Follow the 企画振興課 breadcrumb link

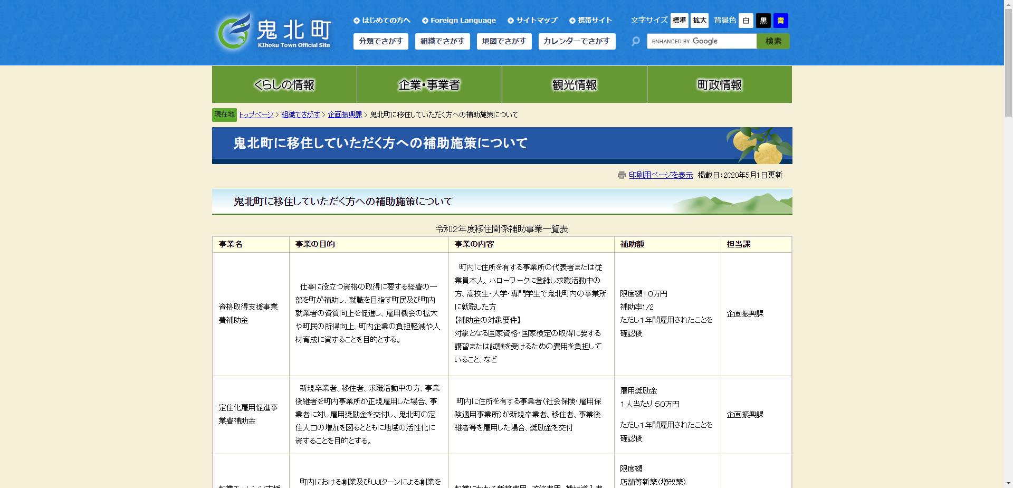pos(346,114)
